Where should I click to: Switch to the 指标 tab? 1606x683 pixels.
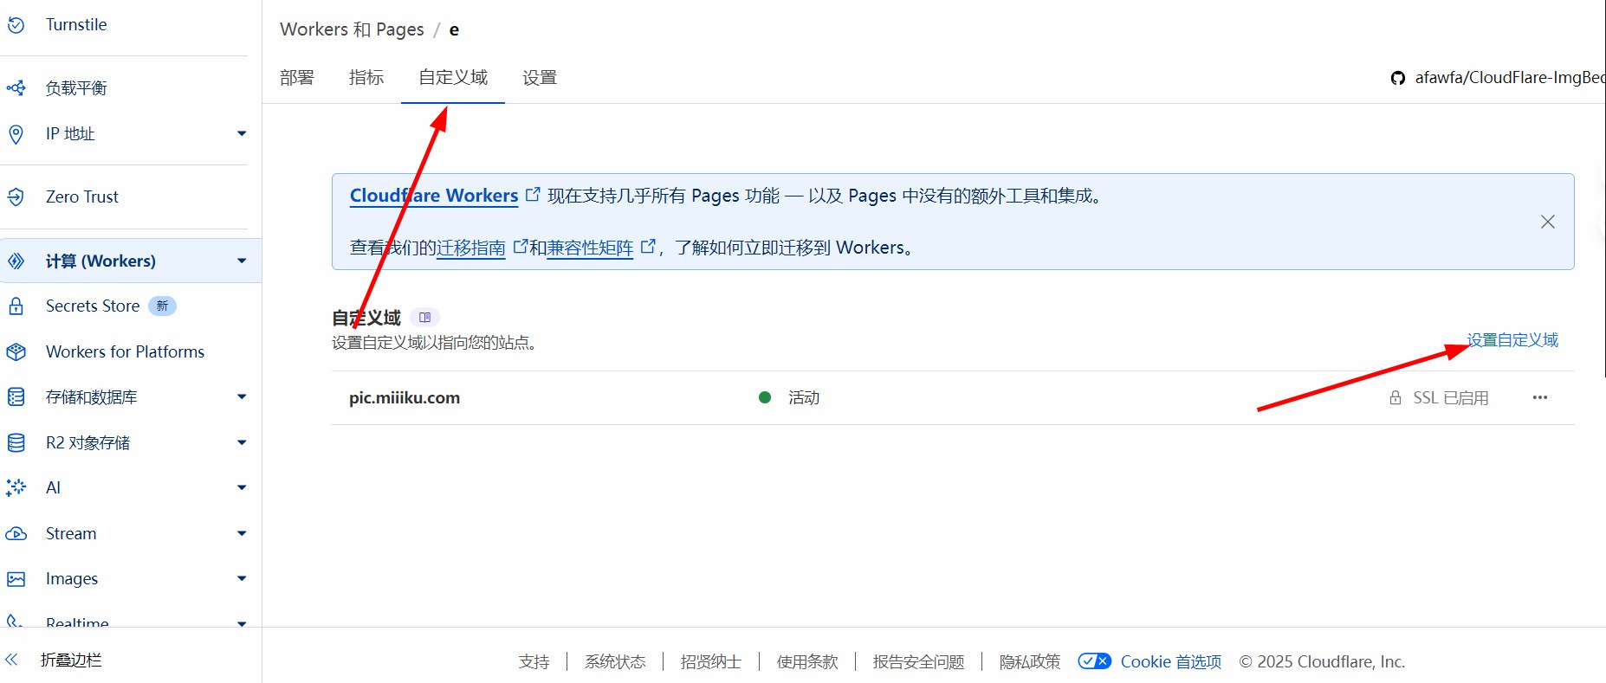(366, 78)
